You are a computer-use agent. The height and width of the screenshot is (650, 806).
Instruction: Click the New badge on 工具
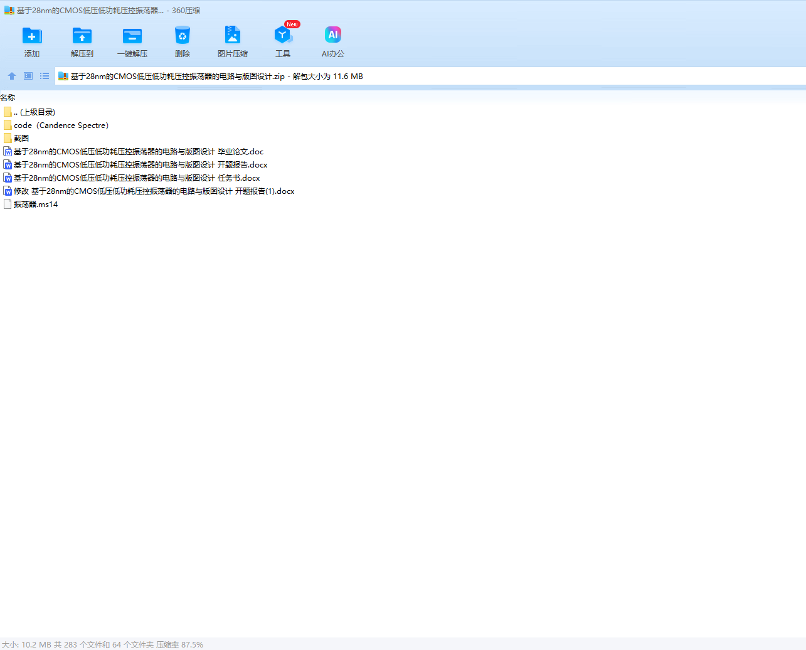point(292,24)
